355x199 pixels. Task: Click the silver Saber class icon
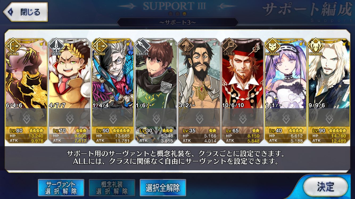(56, 46)
